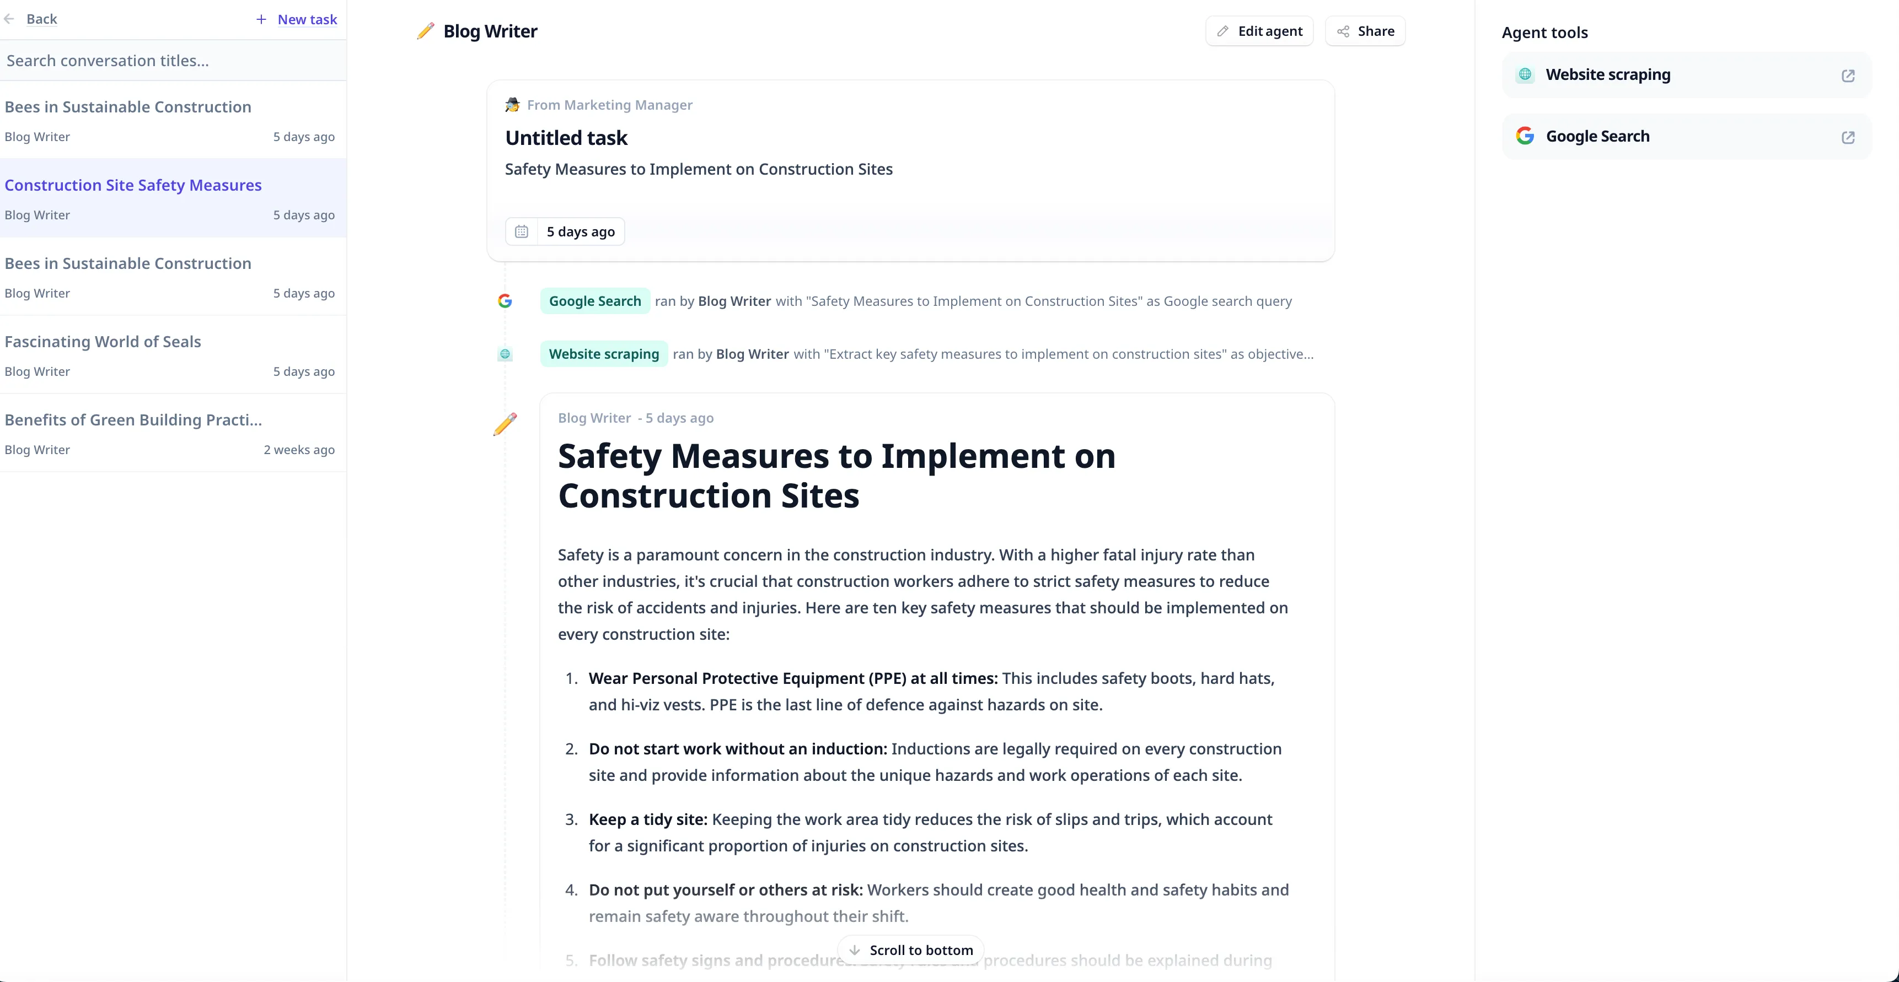Viewport: 1899px width, 982px height.
Task: Open external link icon for Google Search tool
Action: click(x=1847, y=138)
